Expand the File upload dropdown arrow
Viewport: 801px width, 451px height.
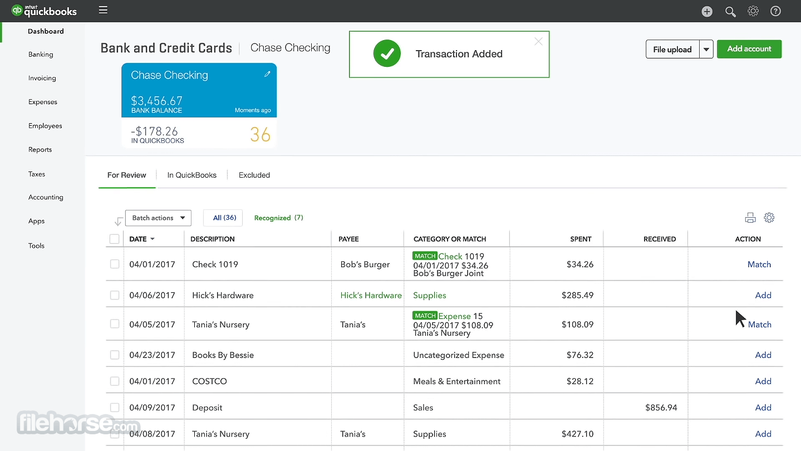click(x=706, y=50)
